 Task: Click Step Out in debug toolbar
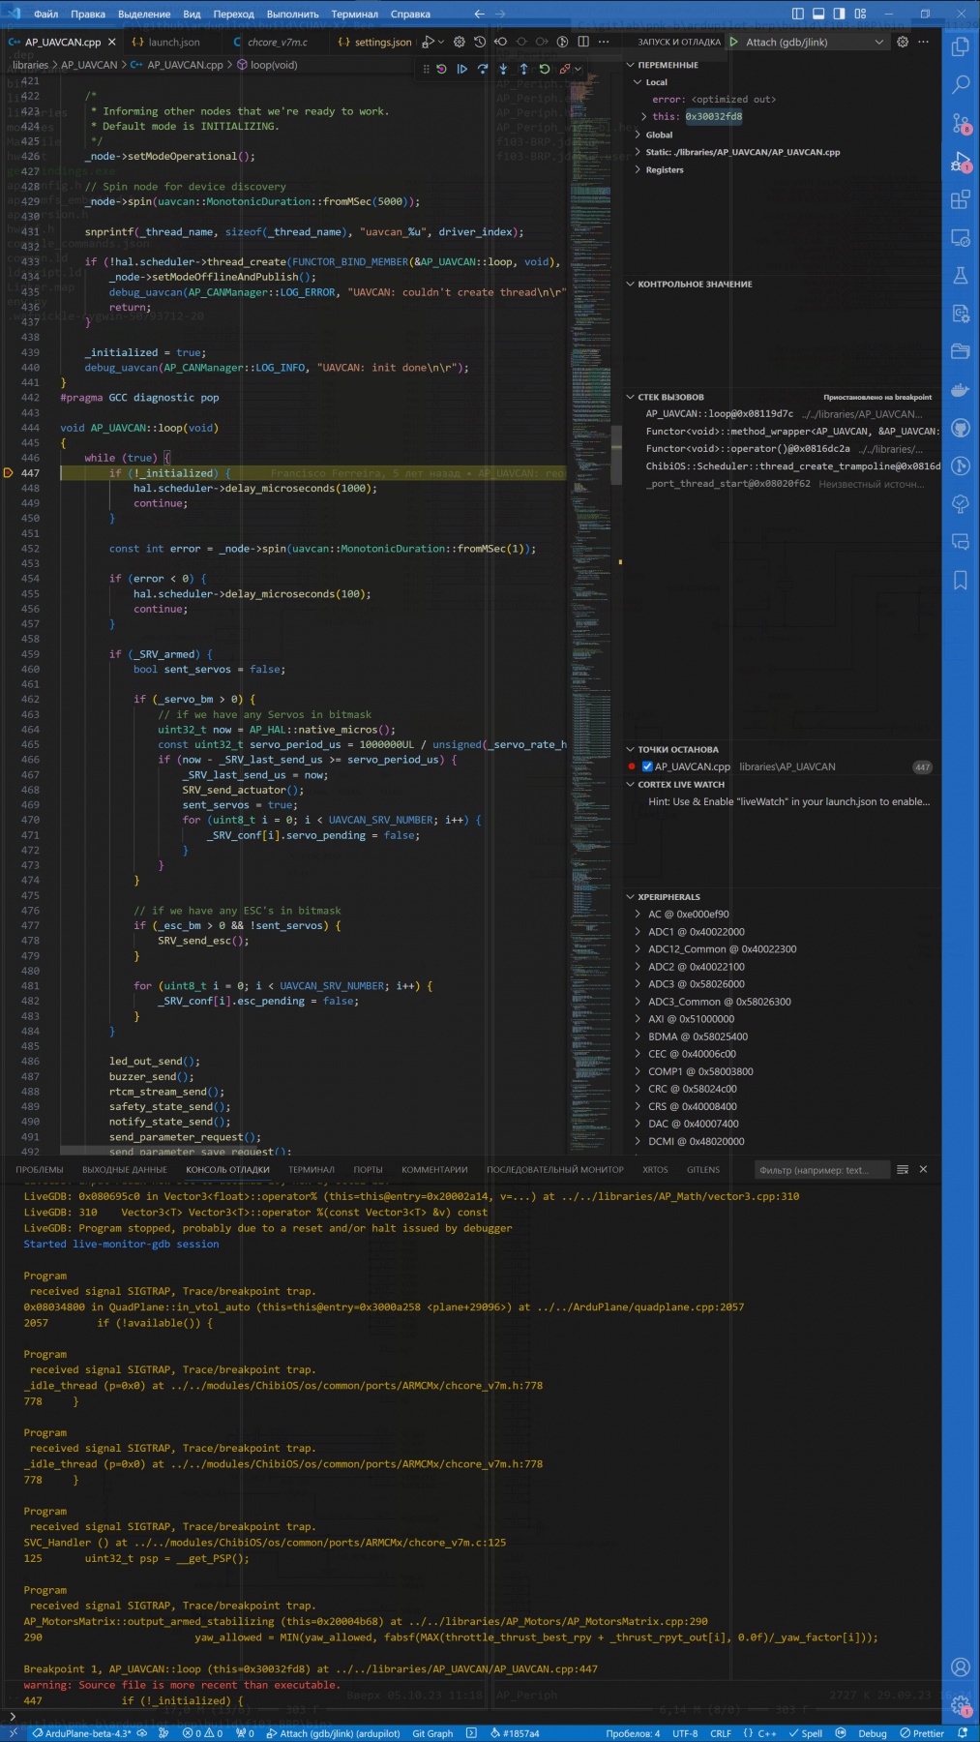523,69
